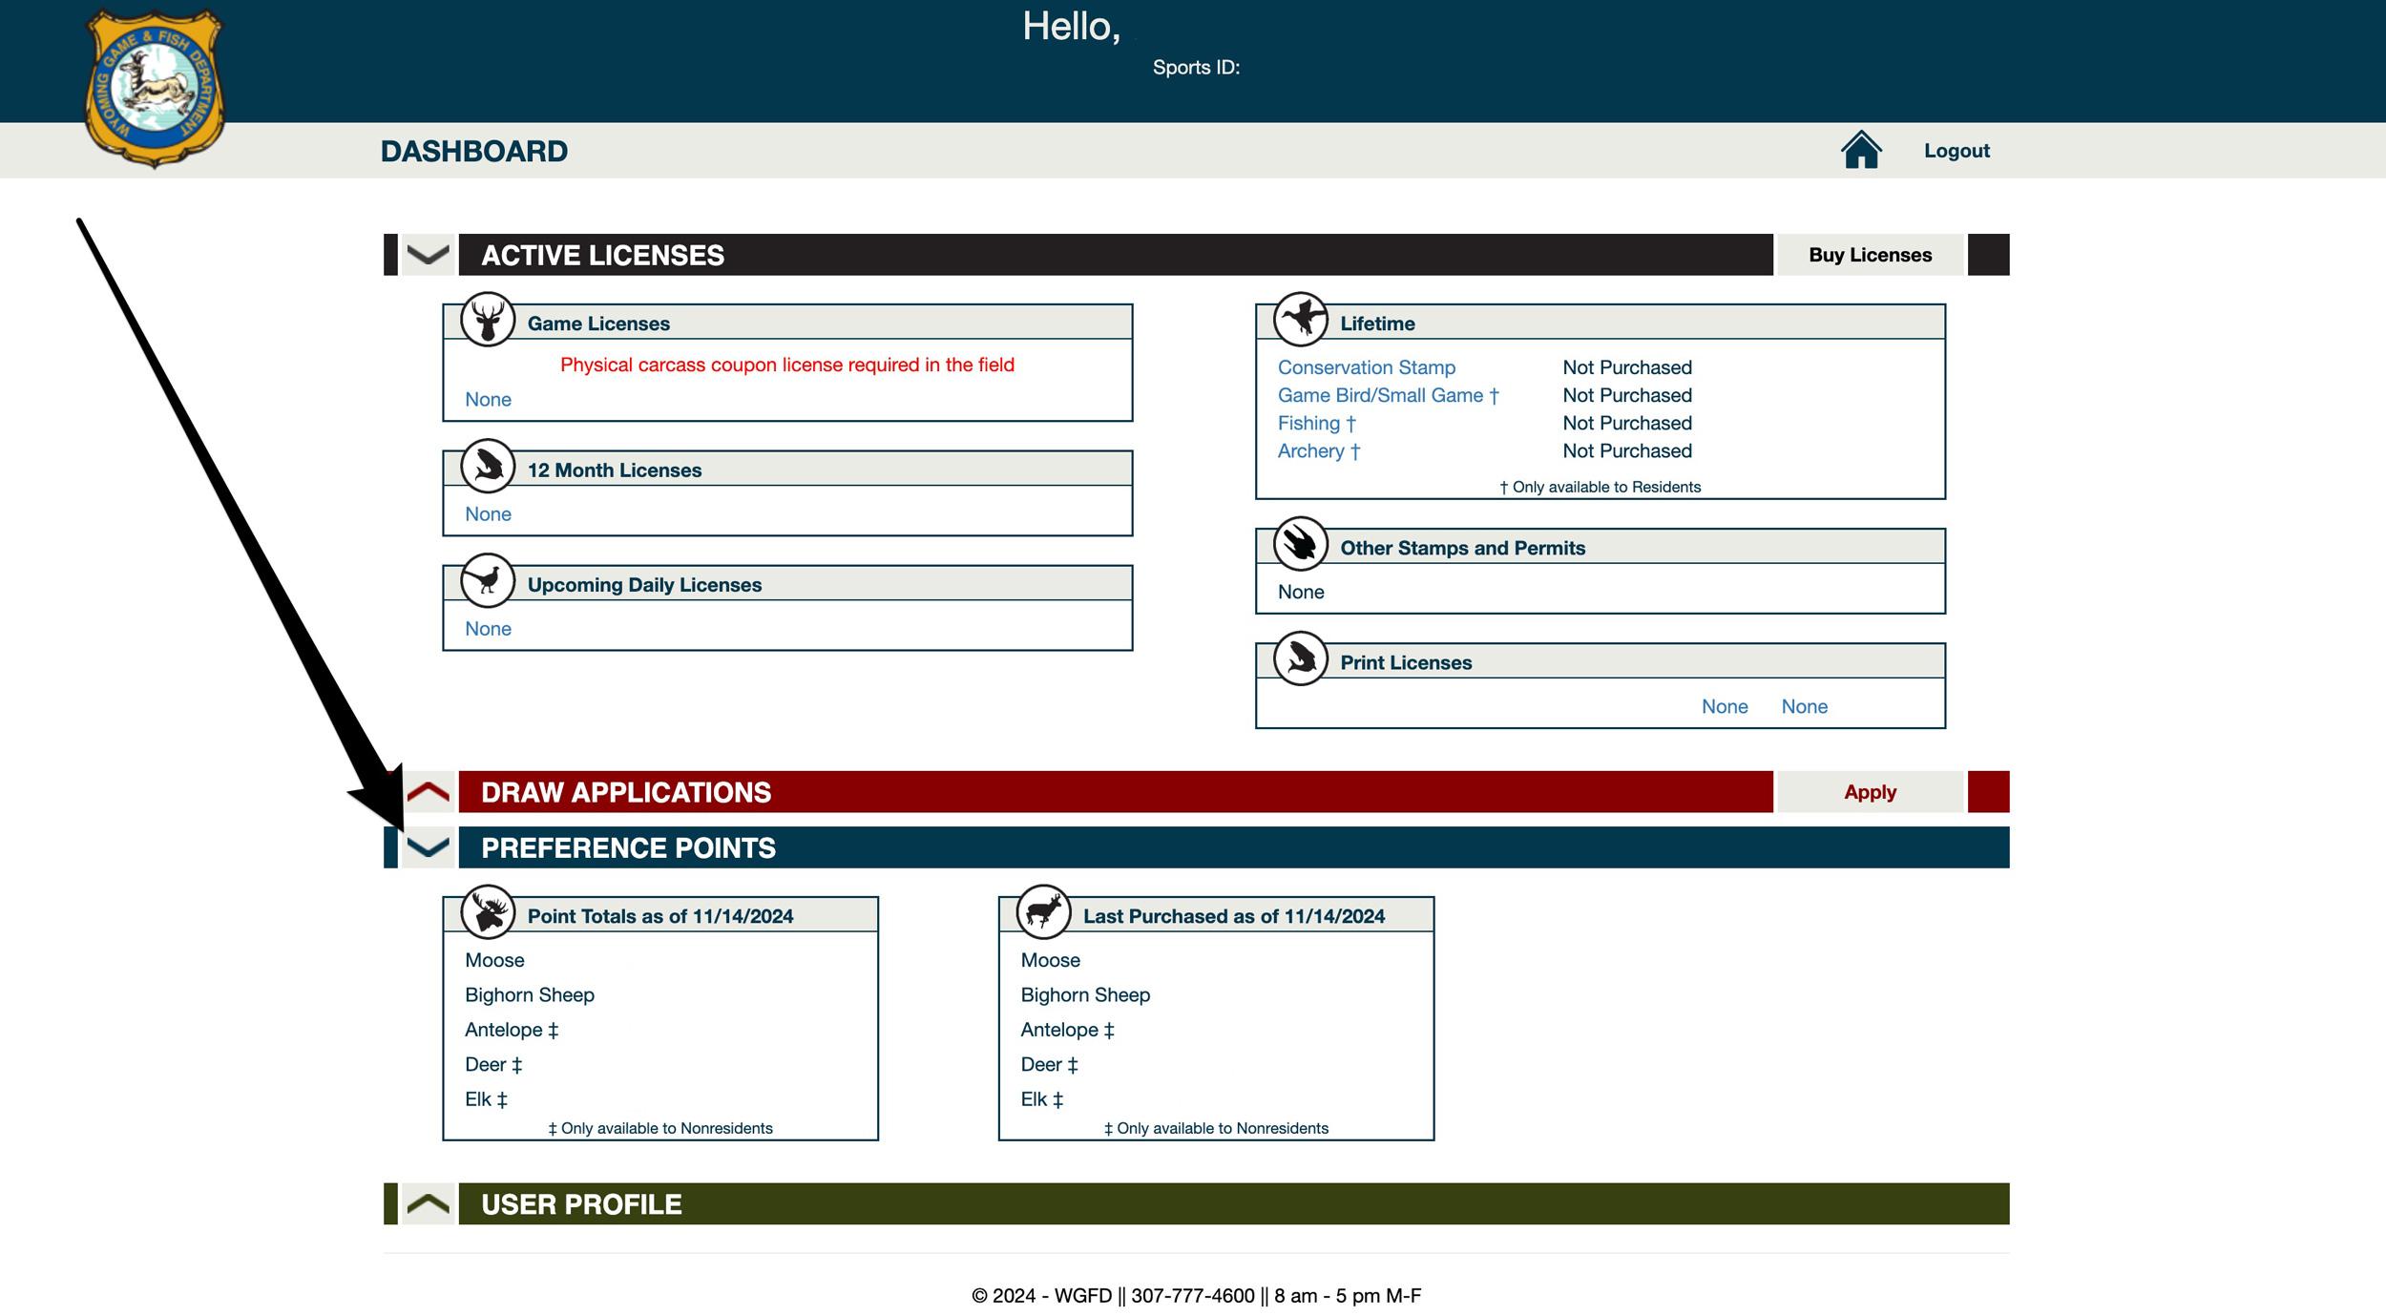The width and height of the screenshot is (2386, 1316).
Task: Click the antelope icon by Last Purchased
Action: coord(1043,912)
